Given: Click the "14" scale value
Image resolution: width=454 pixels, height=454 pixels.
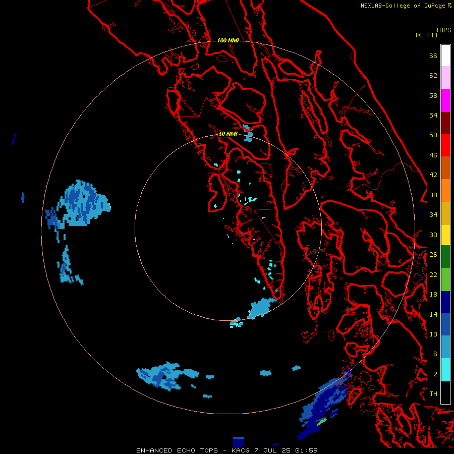Looking at the screenshot, I should tap(433, 314).
